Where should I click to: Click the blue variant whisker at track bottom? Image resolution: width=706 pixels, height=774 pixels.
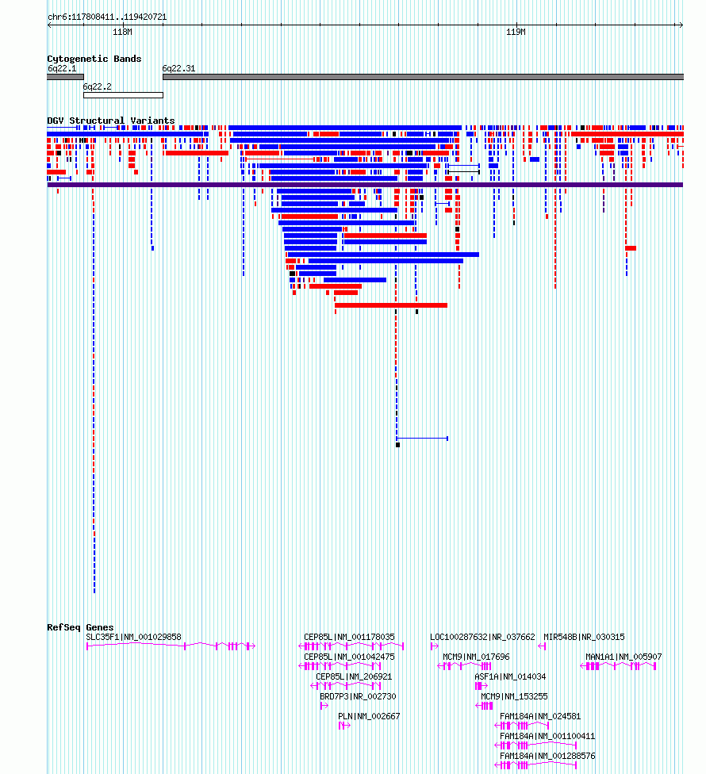coord(422,439)
